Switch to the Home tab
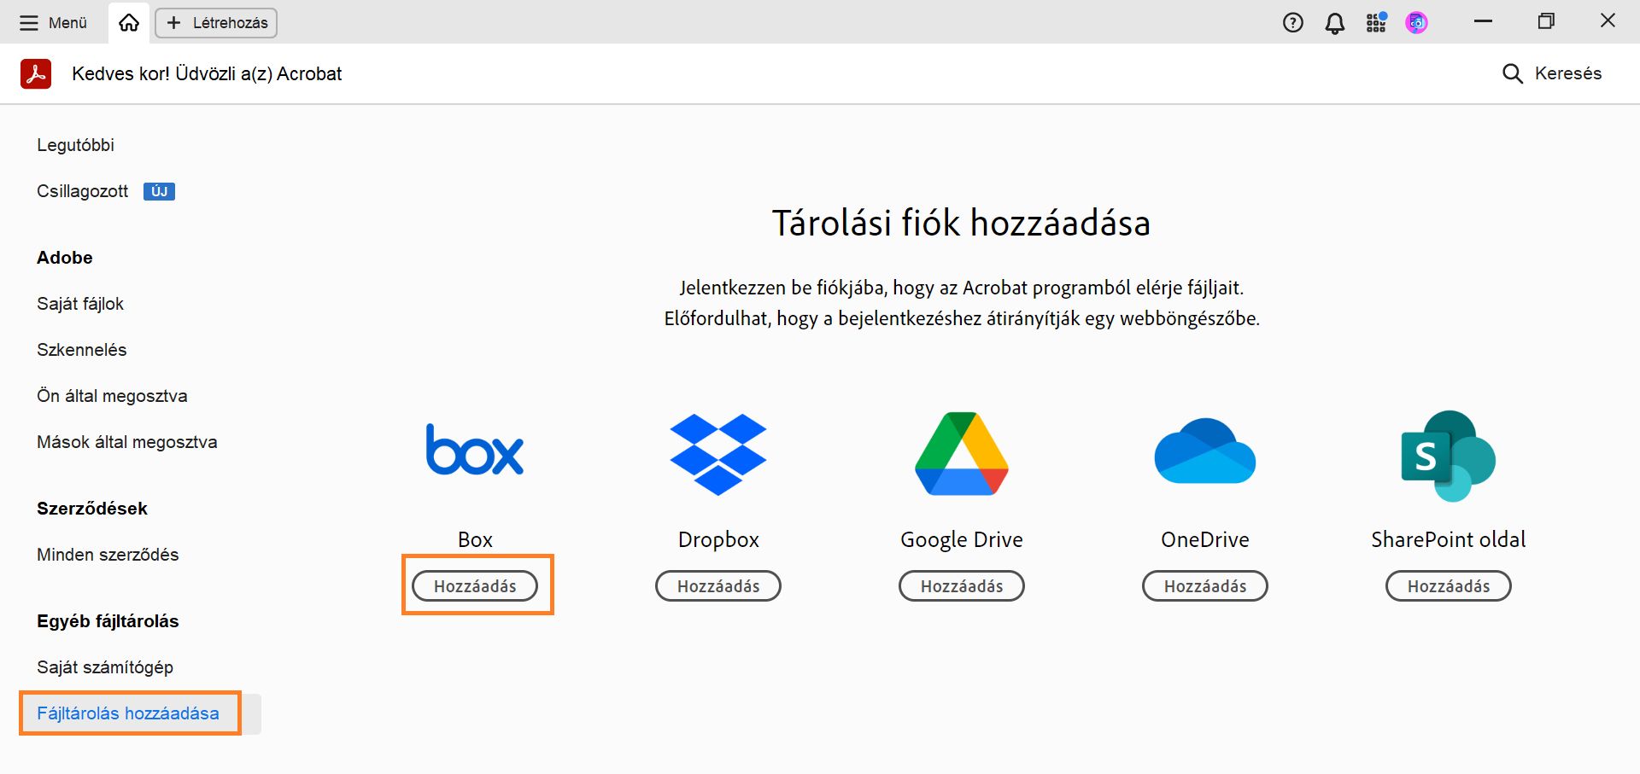Screen dimensions: 1640x774 [x=128, y=22]
